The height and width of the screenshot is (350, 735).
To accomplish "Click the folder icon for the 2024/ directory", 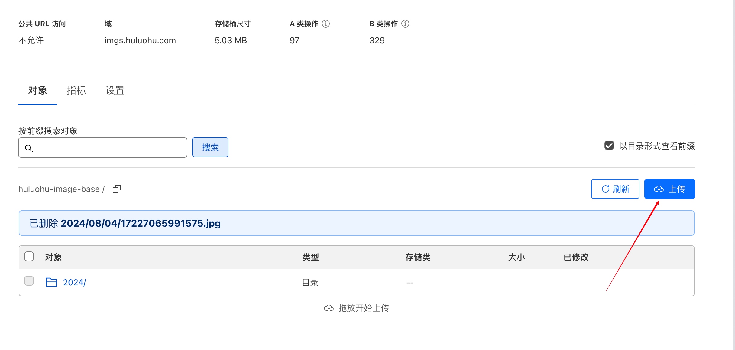I will [51, 282].
